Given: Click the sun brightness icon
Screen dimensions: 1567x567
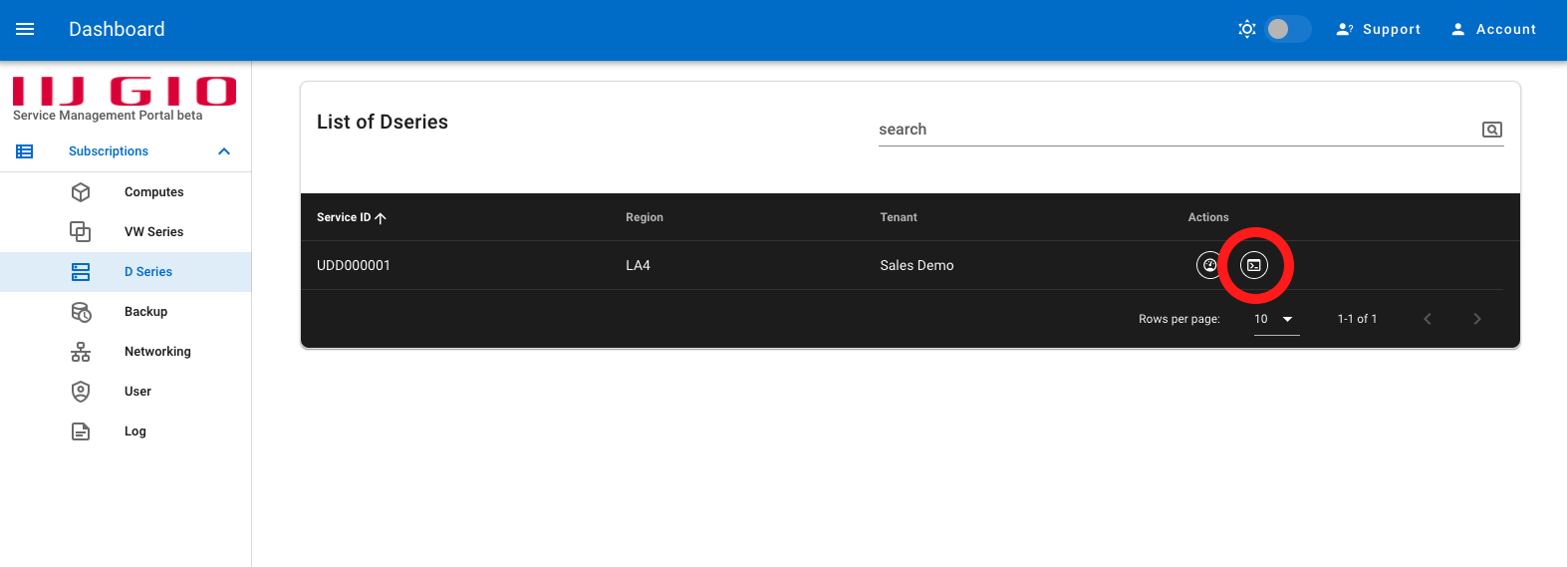Looking at the screenshot, I should tap(1246, 29).
